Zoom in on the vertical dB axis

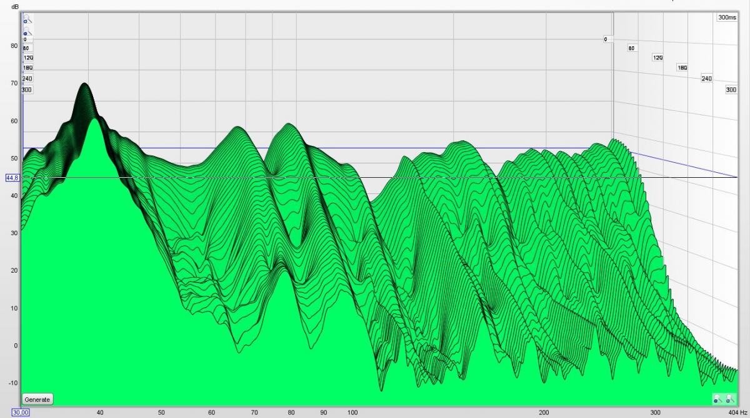pos(27,19)
